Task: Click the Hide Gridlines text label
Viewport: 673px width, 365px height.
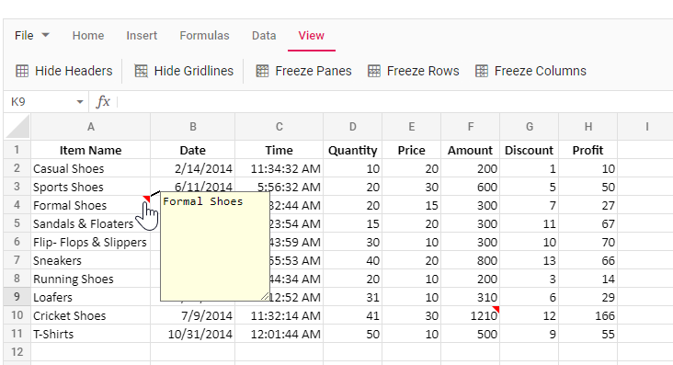Action: [x=194, y=71]
